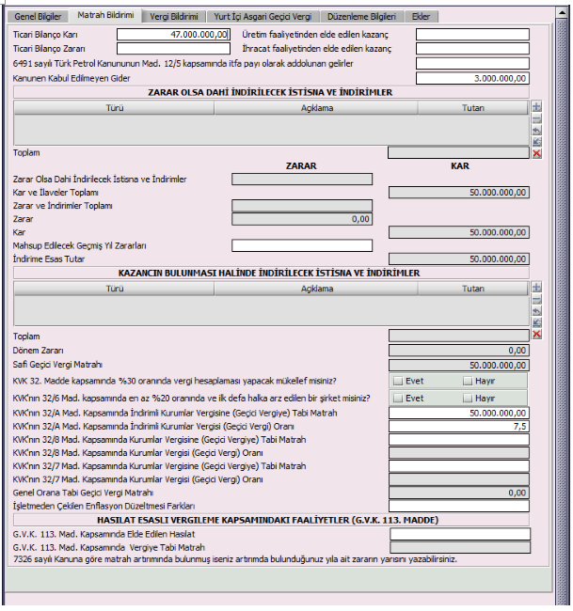
Task: Click Toplam field under Zarar Olsa Dahi table
Action: point(458,152)
